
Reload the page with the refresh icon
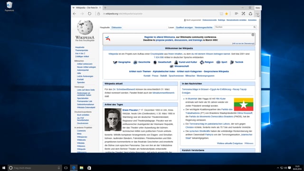[89, 14]
